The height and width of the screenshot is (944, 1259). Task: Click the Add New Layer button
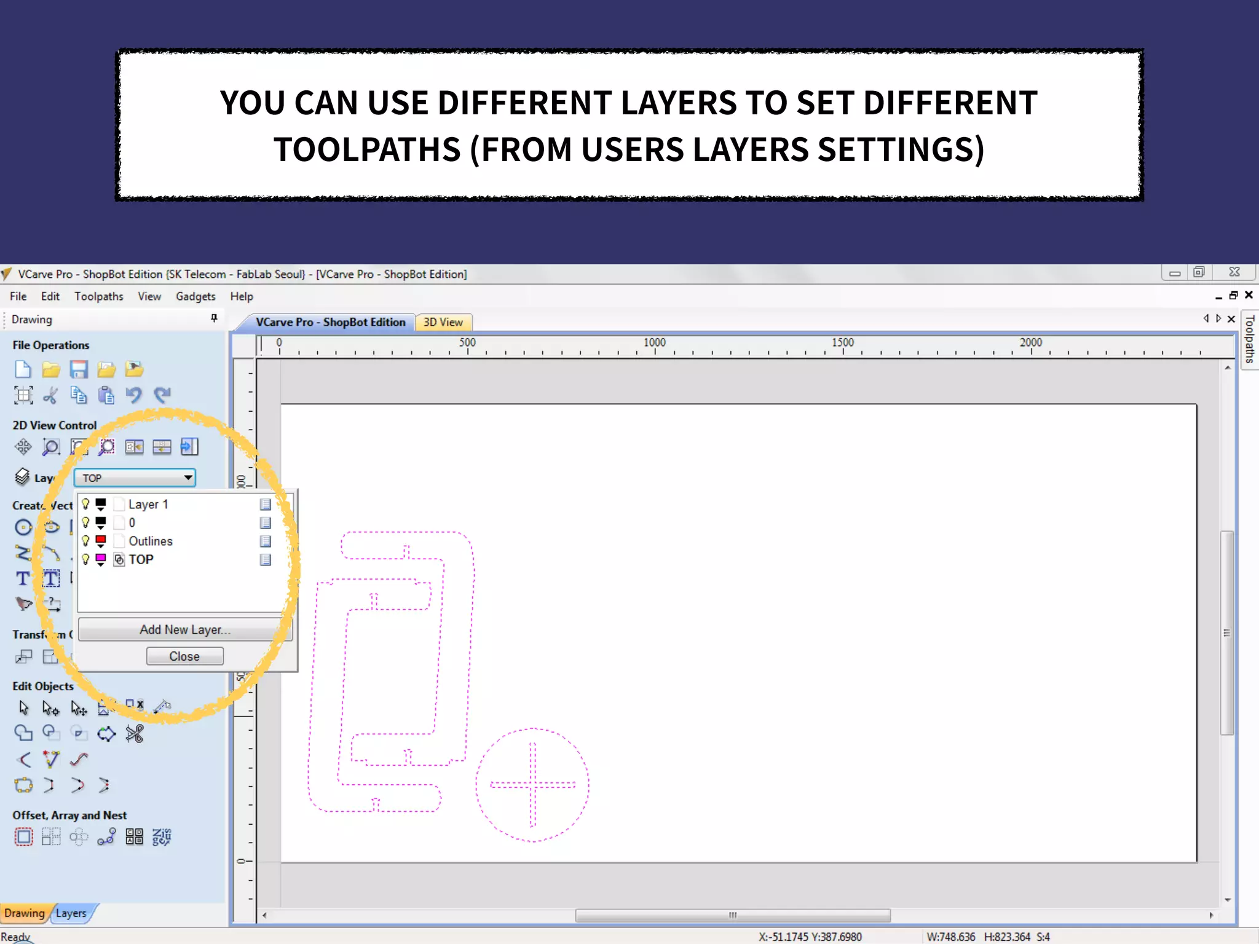pos(184,629)
